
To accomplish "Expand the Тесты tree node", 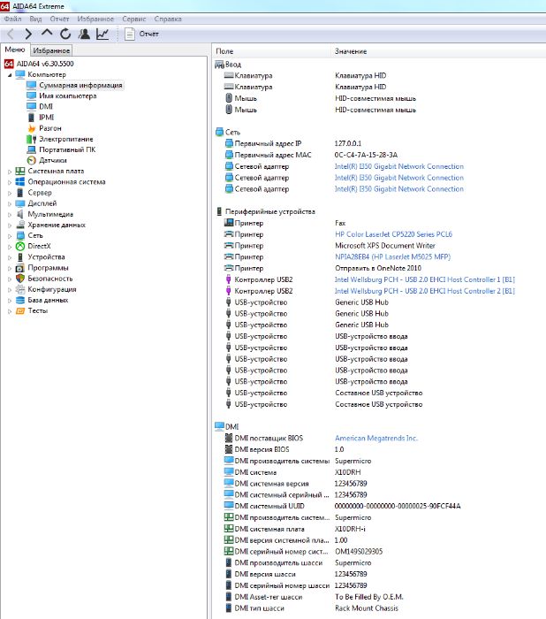I will coord(10,311).
